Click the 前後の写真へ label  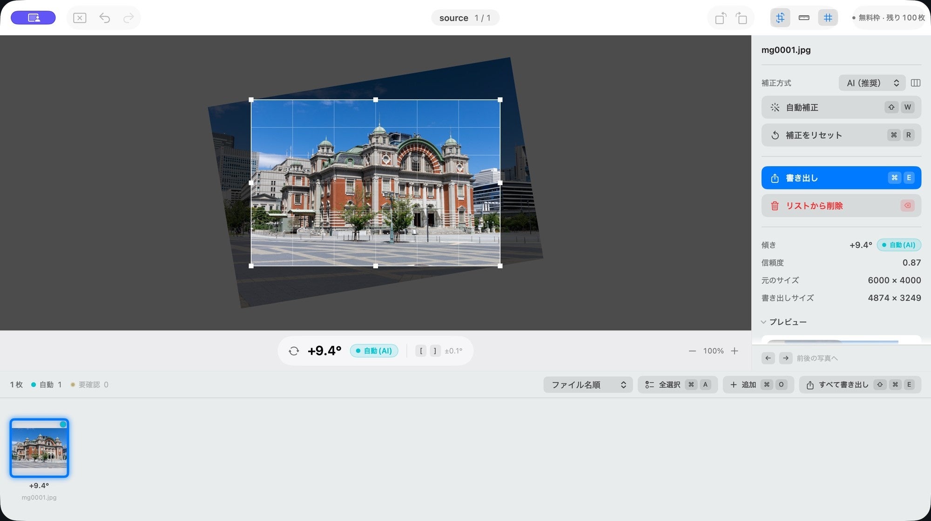pyautogui.click(x=817, y=358)
